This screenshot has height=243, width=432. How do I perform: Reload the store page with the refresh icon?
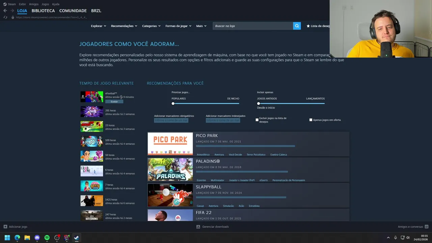click(x=5, y=17)
